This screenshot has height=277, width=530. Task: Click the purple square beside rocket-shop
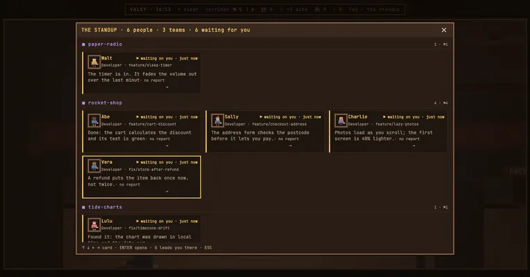[x=83, y=103]
